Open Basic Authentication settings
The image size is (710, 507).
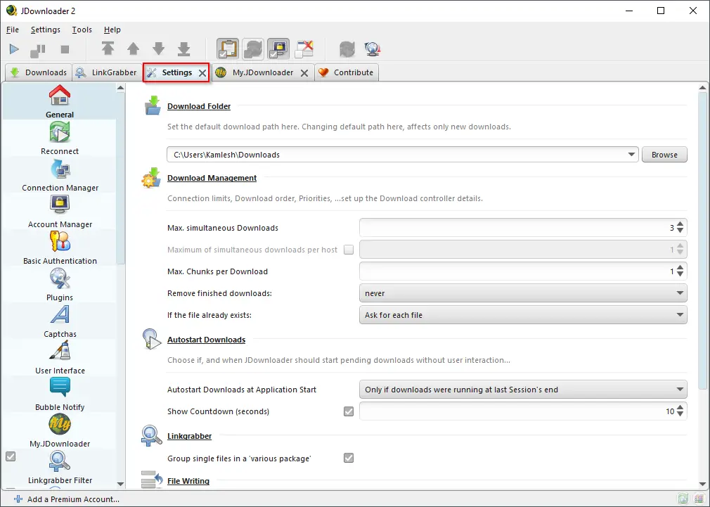59,248
